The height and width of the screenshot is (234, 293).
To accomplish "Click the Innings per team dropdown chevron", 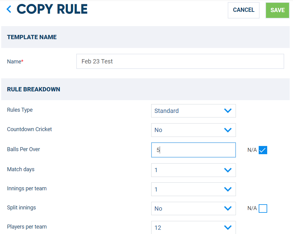I will click(x=228, y=189).
